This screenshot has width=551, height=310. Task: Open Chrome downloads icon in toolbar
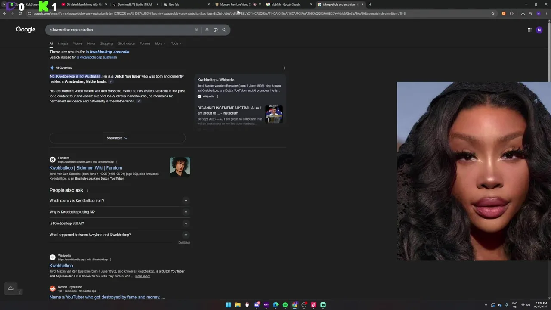pos(523,13)
